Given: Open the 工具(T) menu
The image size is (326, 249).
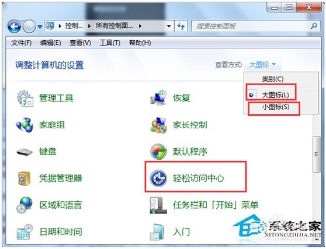Looking at the screenshot, I should tap(110, 43).
